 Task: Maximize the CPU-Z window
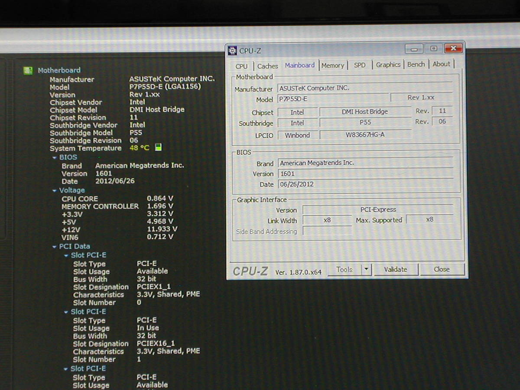click(x=433, y=49)
